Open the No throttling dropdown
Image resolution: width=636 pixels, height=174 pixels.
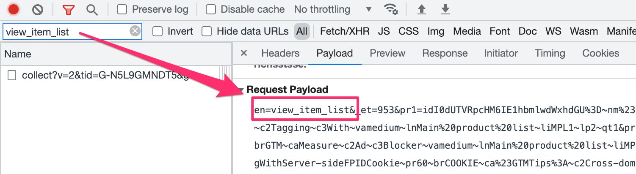click(333, 9)
